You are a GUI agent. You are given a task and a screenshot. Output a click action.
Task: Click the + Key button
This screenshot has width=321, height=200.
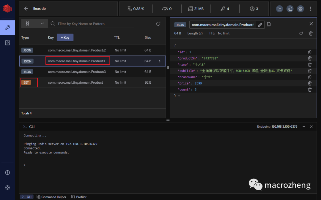(x=65, y=38)
